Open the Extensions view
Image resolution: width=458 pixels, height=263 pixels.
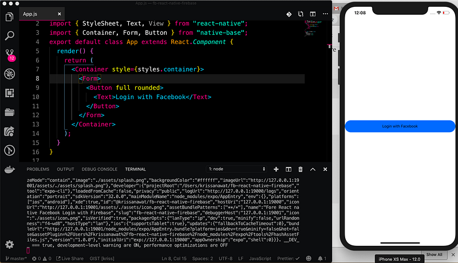point(9,93)
